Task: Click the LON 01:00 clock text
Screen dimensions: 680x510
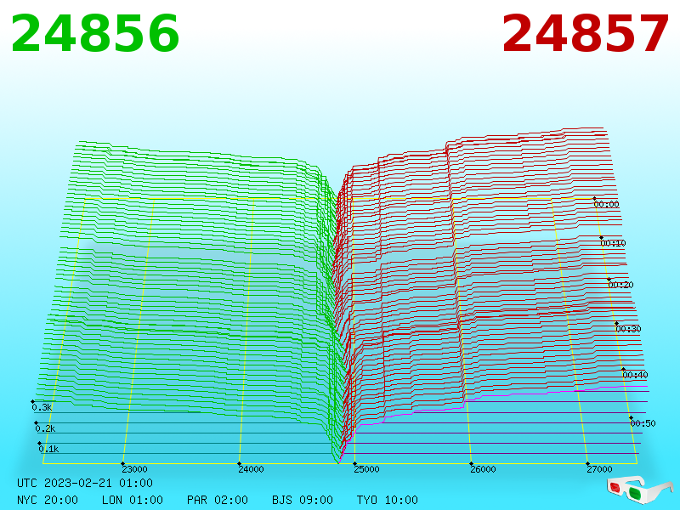Action: tap(133, 500)
